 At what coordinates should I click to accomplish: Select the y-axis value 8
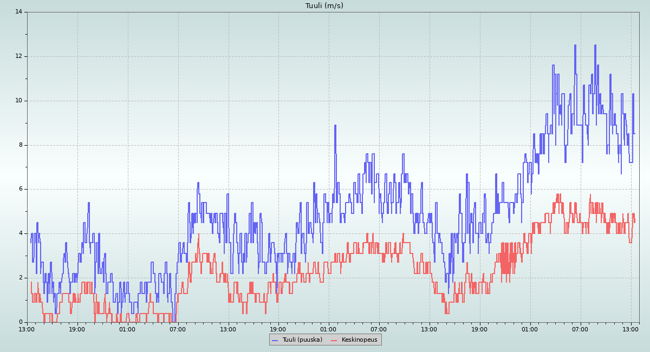pyautogui.click(x=20, y=145)
